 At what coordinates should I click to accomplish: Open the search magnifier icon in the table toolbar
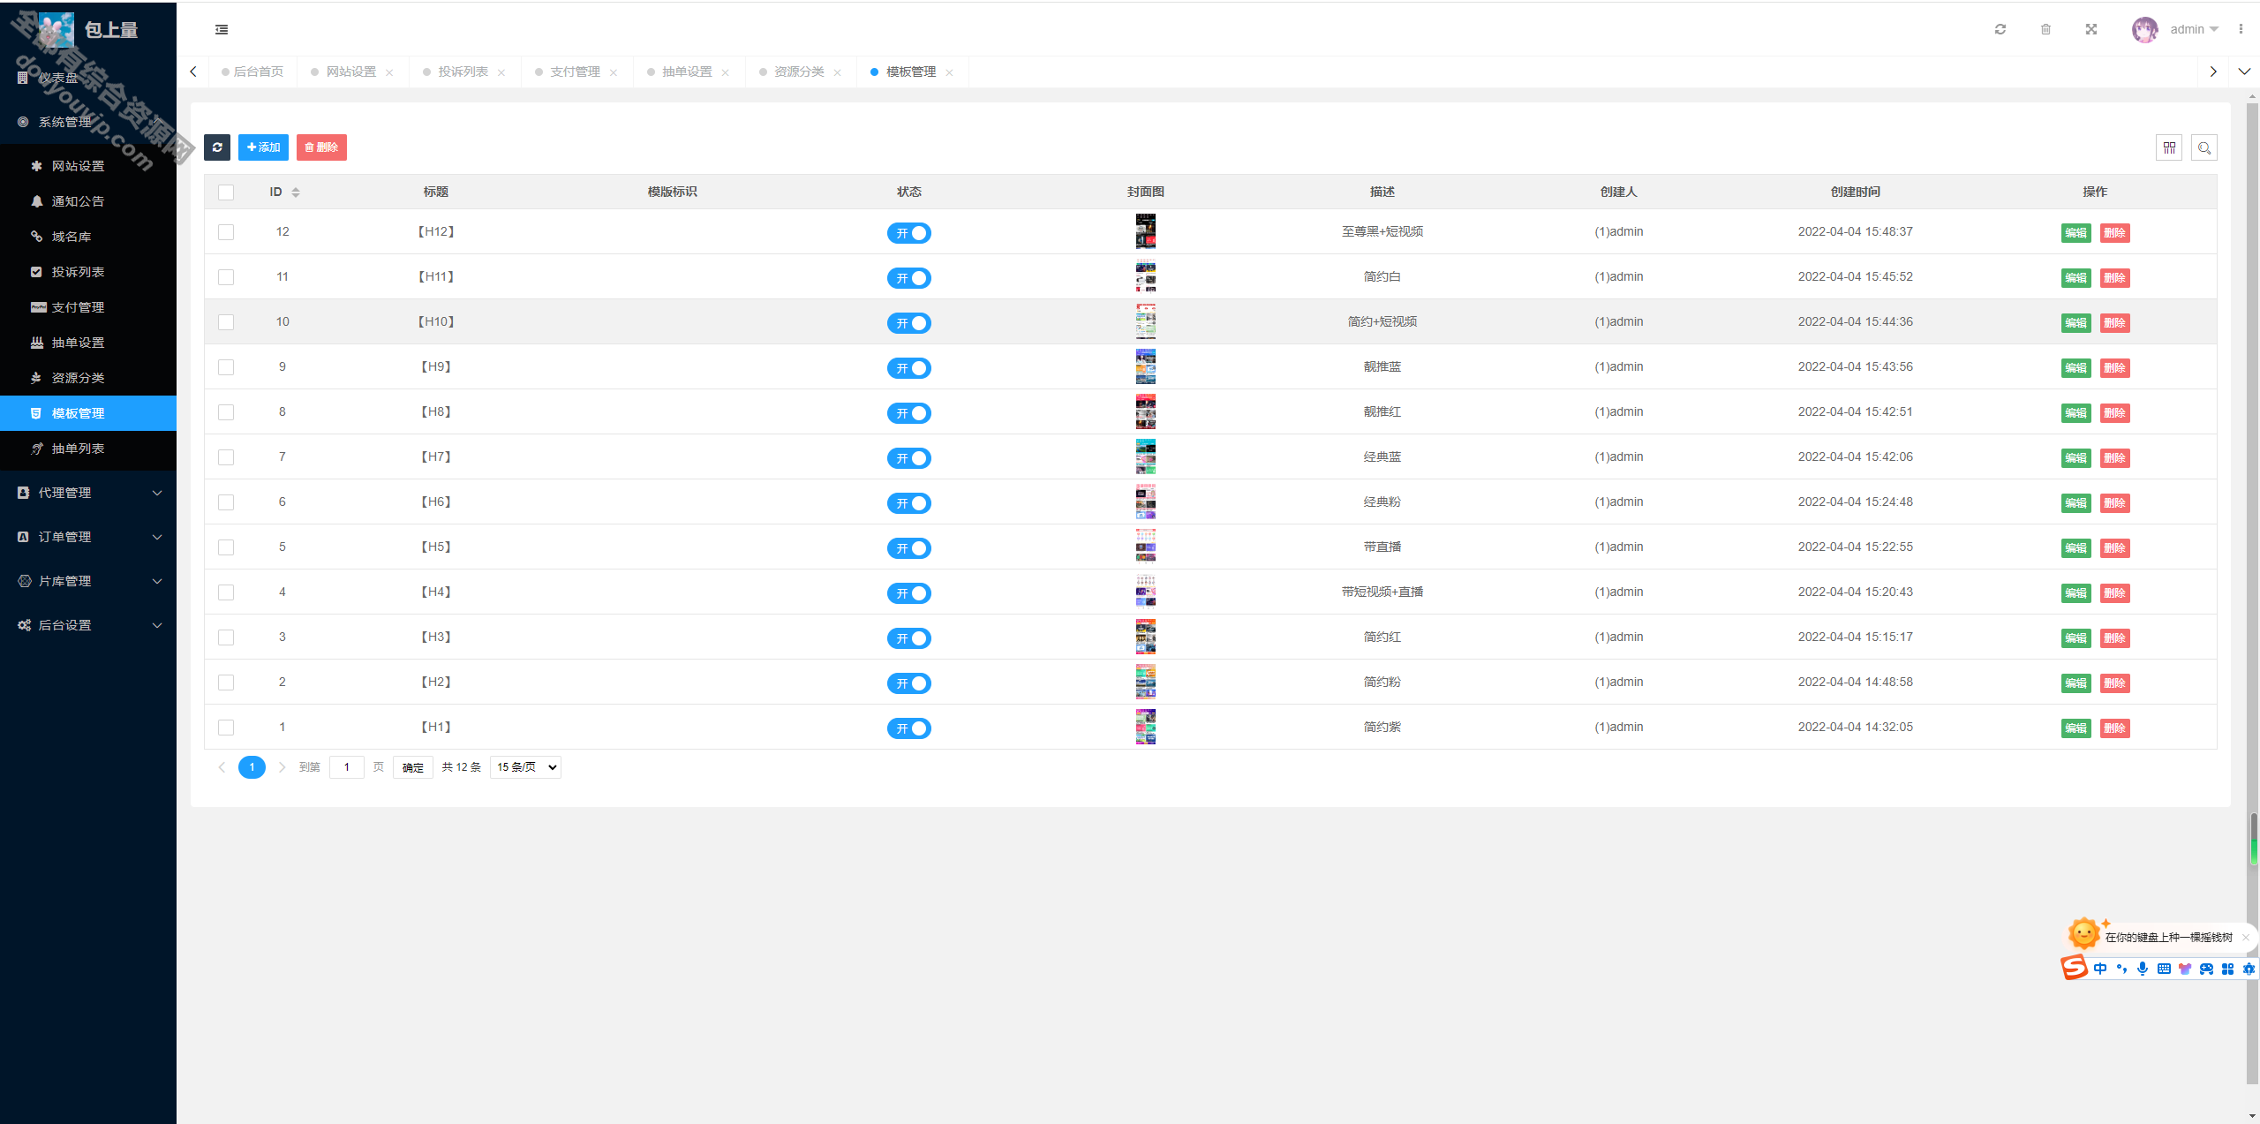coord(2204,147)
